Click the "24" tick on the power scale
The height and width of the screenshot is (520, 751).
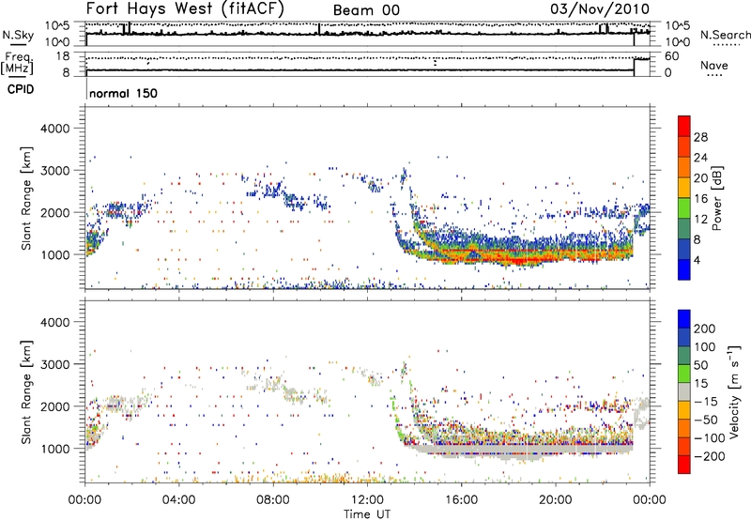coord(700,158)
